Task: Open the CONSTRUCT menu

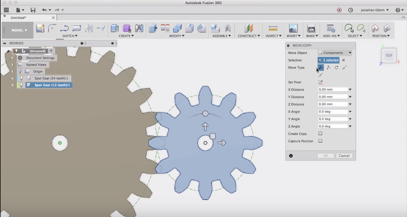Action: click(249, 36)
